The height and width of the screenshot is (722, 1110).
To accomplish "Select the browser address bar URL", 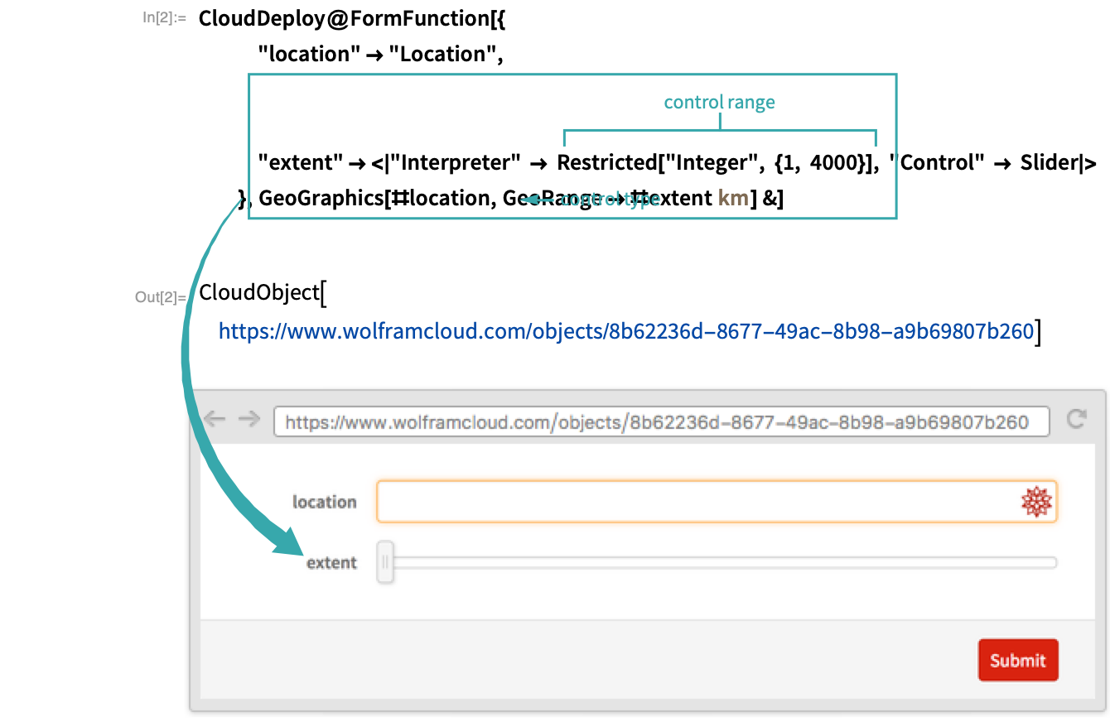I will (660, 421).
